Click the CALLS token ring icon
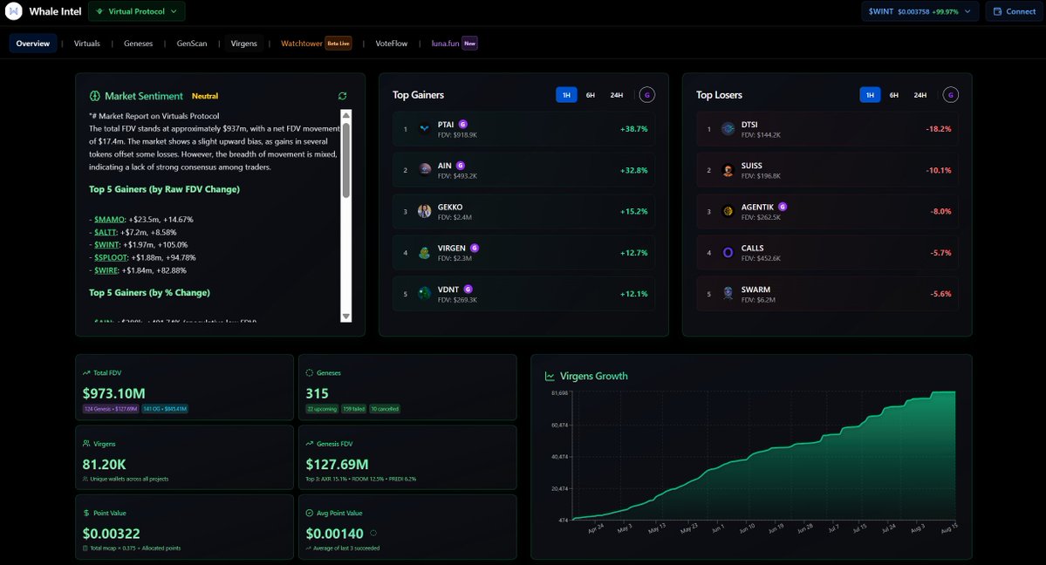Viewport: 1046px width, 565px height. point(728,253)
